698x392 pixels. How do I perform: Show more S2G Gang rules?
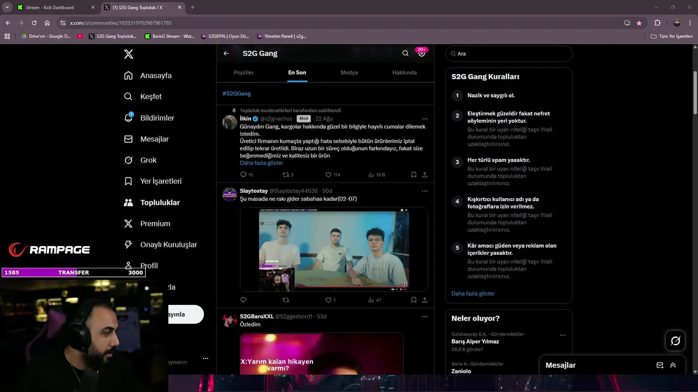point(473,293)
